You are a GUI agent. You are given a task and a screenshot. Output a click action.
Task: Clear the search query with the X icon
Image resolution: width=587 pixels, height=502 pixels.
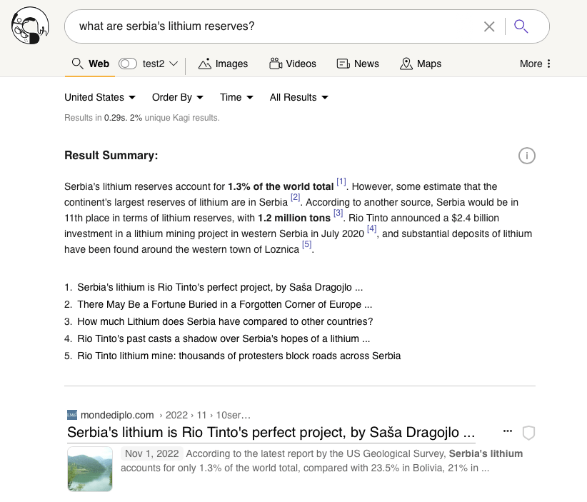[x=489, y=26]
